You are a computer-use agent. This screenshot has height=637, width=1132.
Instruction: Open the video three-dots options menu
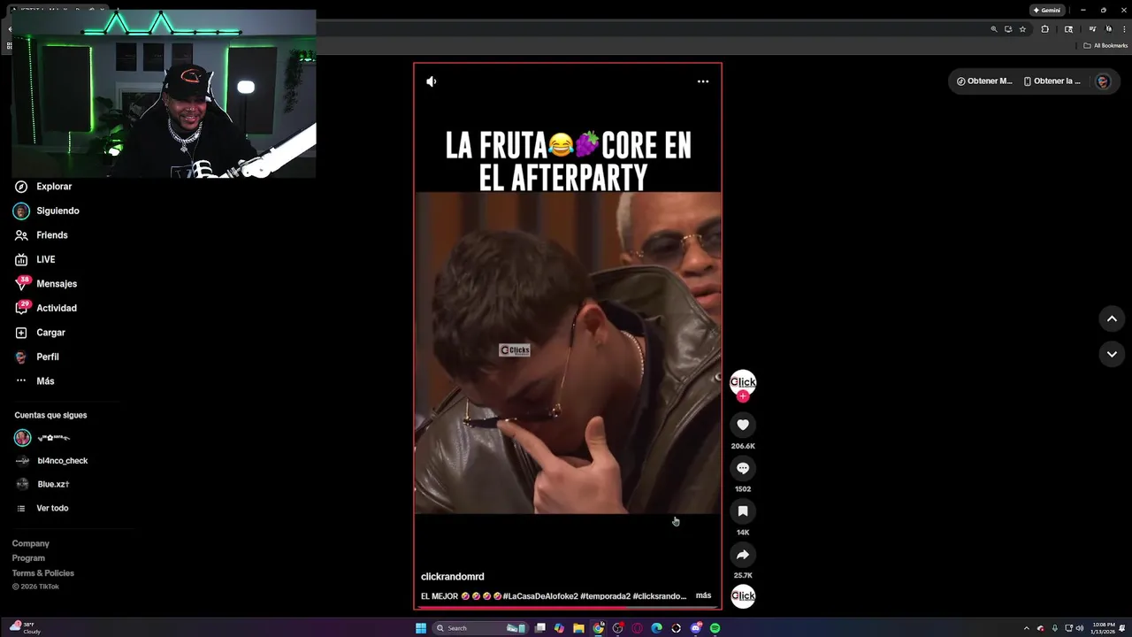pyautogui.click(x=703, y=81)
